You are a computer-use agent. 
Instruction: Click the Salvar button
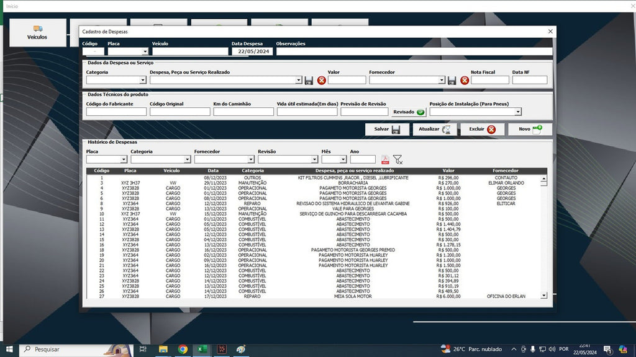(386, 129)
